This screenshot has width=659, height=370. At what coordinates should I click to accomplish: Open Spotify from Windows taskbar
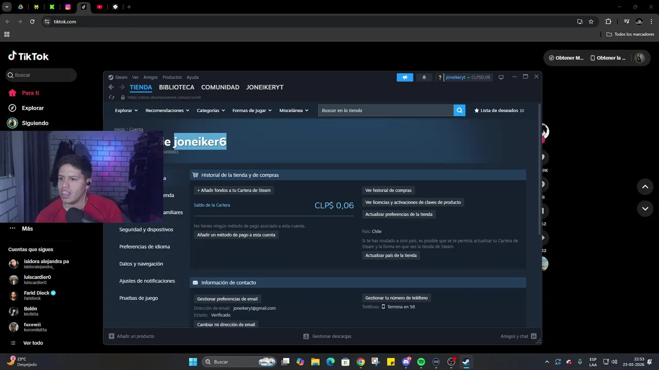(421, 362)
